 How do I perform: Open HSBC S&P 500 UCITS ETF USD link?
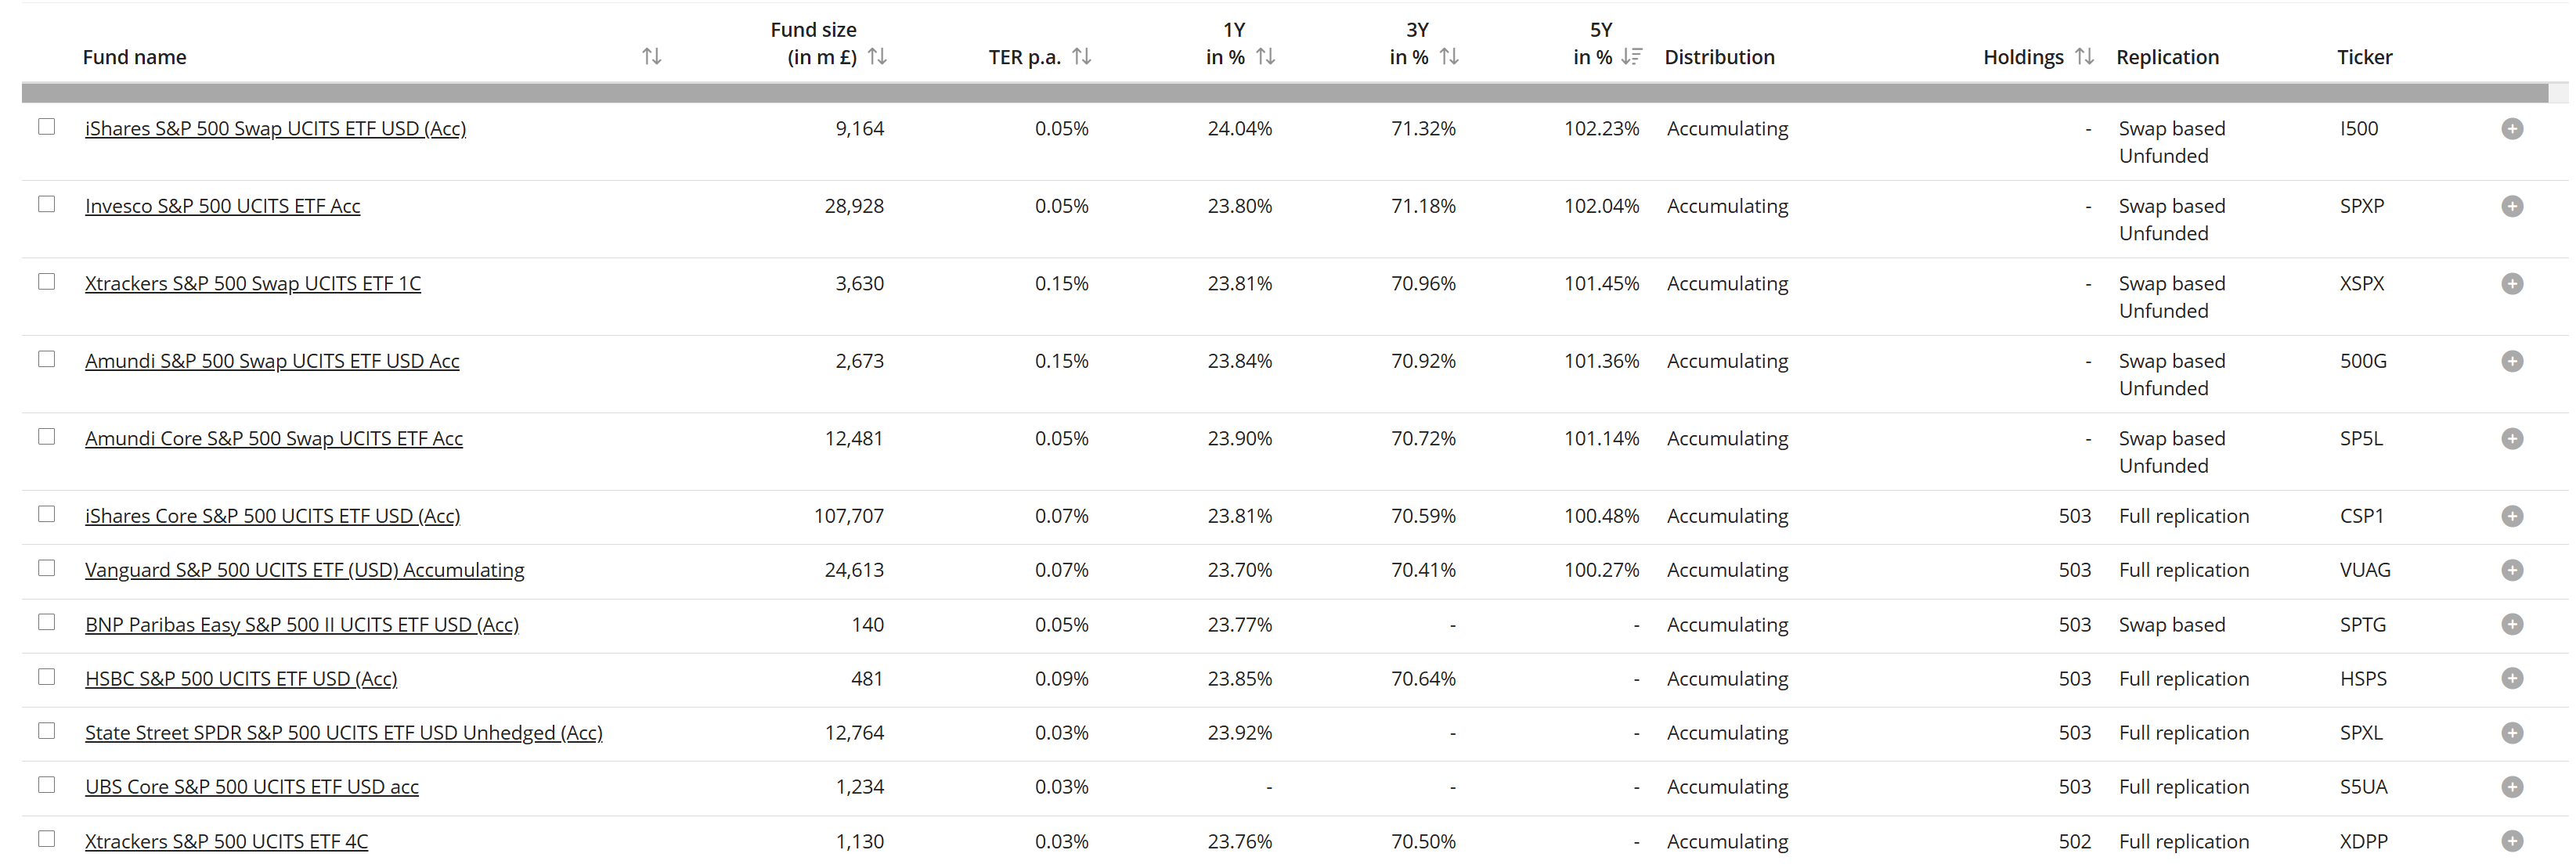pyautogui.click(x=241, y=679)
